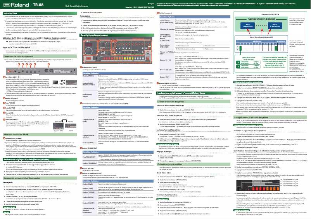Click the TR-08 rear panel illustration

coord(41,71)
